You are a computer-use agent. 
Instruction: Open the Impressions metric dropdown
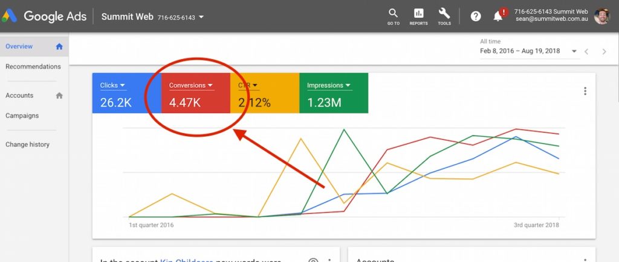(329, 86)
